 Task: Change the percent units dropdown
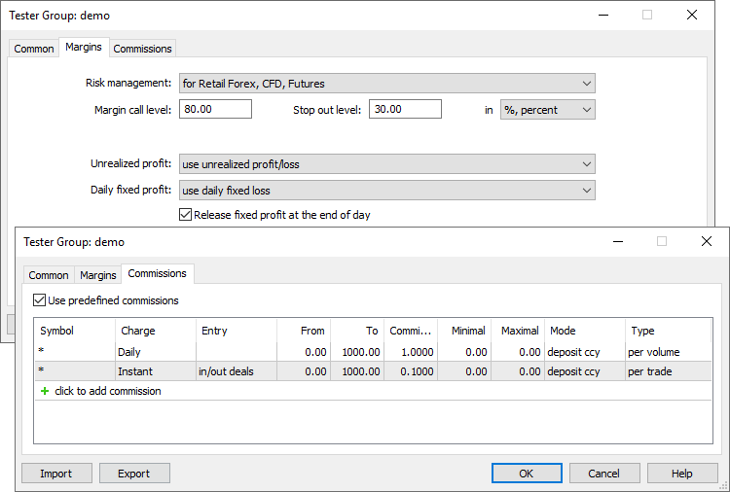point(547,110)
